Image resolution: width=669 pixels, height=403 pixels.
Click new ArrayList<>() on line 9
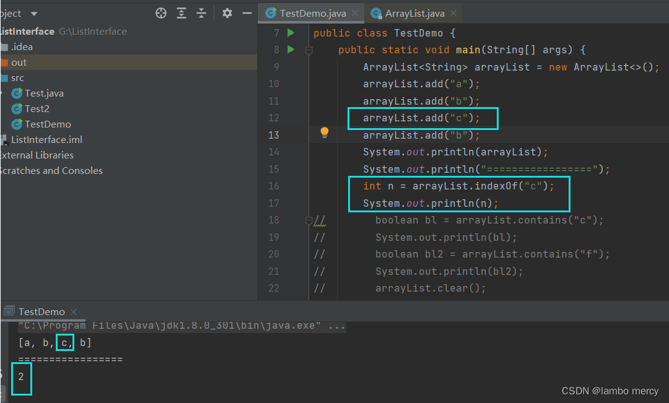point(601,67)
